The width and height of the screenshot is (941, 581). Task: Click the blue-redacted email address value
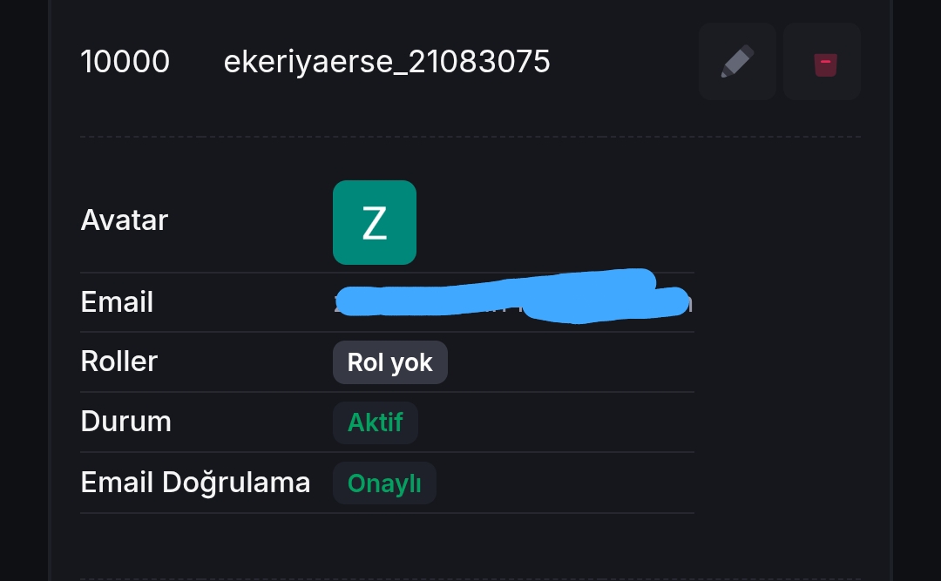click(514, 298)
